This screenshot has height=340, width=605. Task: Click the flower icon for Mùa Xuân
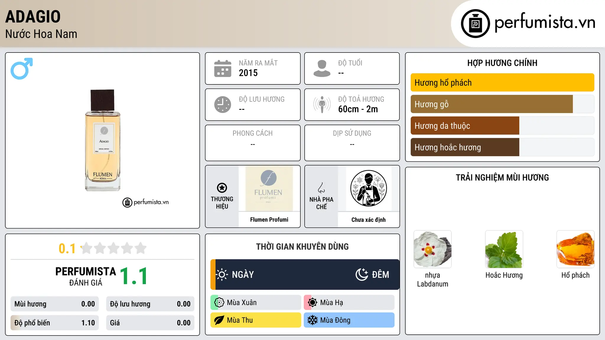pos(219,303)
